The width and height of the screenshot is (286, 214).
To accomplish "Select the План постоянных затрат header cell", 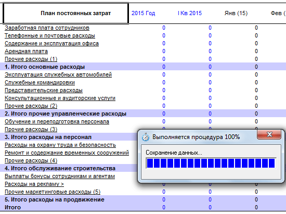I will pyautogui.click(x=66, y=13).
